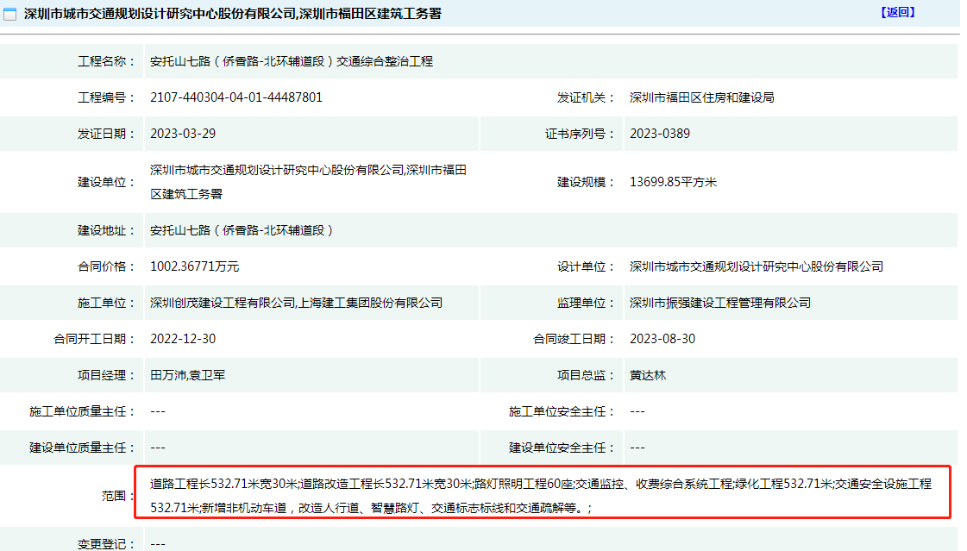Image resolution: width=967 pixels, height=551 pixels.
Task: Click the 建设地址 address value
Action: pyautogui.click(x=241, y=230)
